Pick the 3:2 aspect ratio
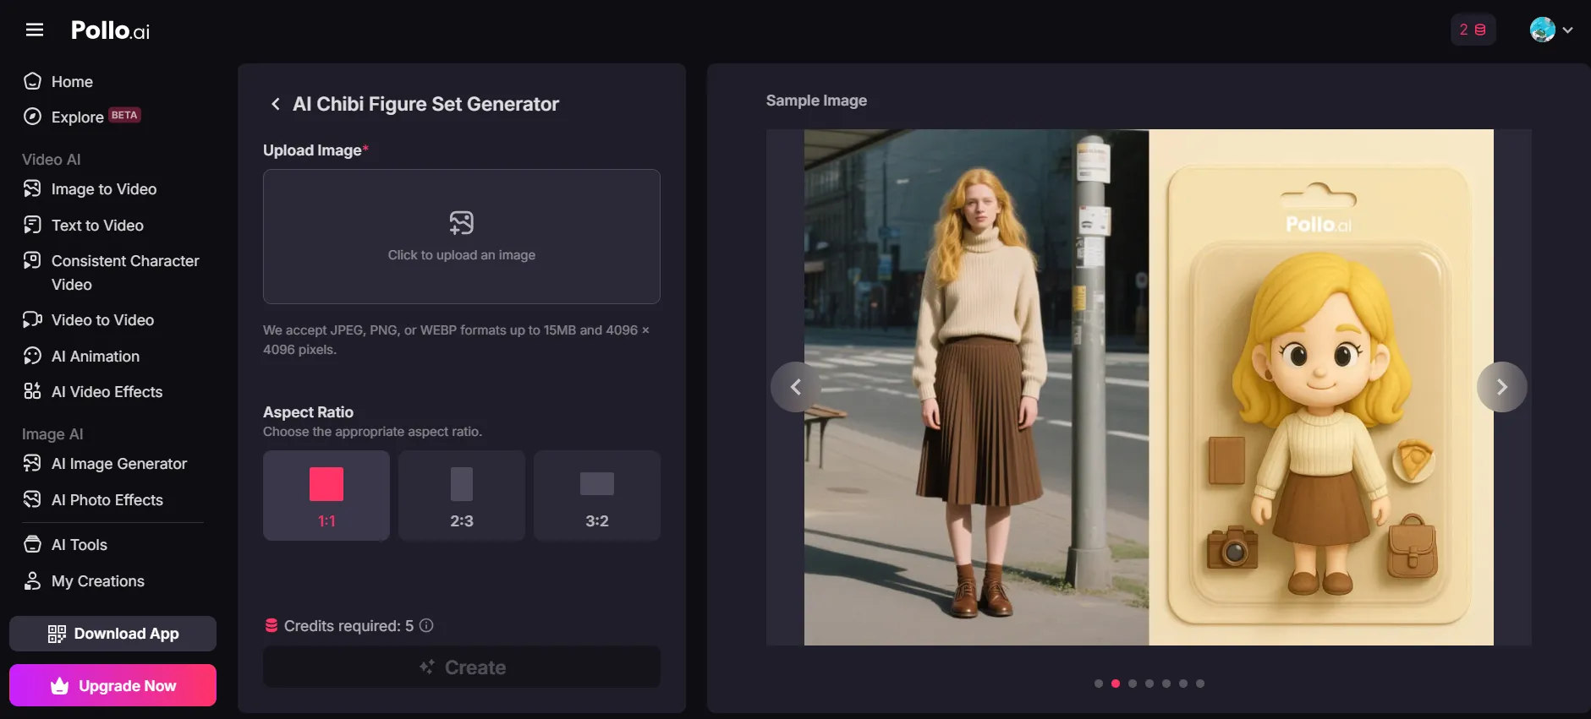Screen dimensions: 1591x719 click(597, 495)
